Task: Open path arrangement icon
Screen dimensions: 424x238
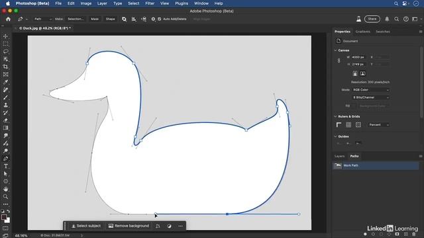Action: 144,19
